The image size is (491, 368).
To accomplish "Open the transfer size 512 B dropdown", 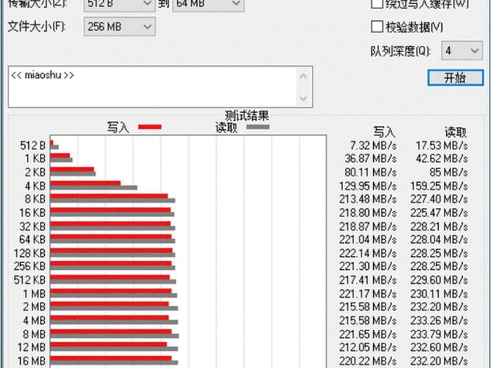I will 120,4.
